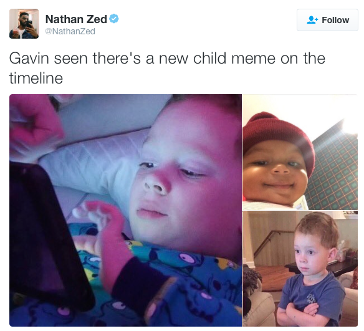Screen dimensions: 364x331
Task: Click the red beanie hat in top-right photo
Action: click(279, 137)
